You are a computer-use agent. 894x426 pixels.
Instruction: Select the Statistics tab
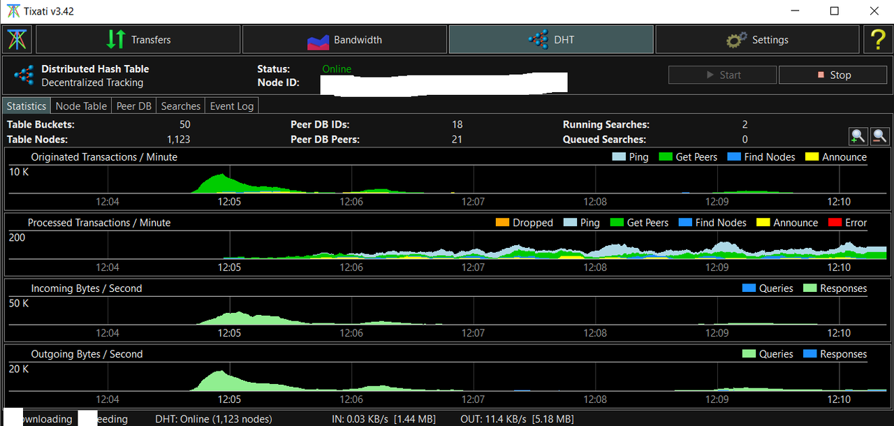[x=27, y=106]
